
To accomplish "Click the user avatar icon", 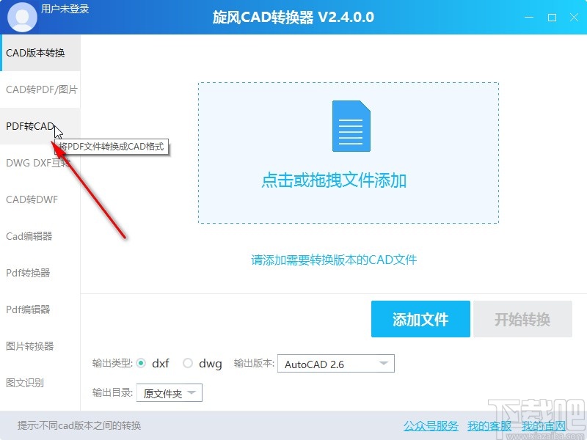I will pyautogui.click(x=22, y=16).
